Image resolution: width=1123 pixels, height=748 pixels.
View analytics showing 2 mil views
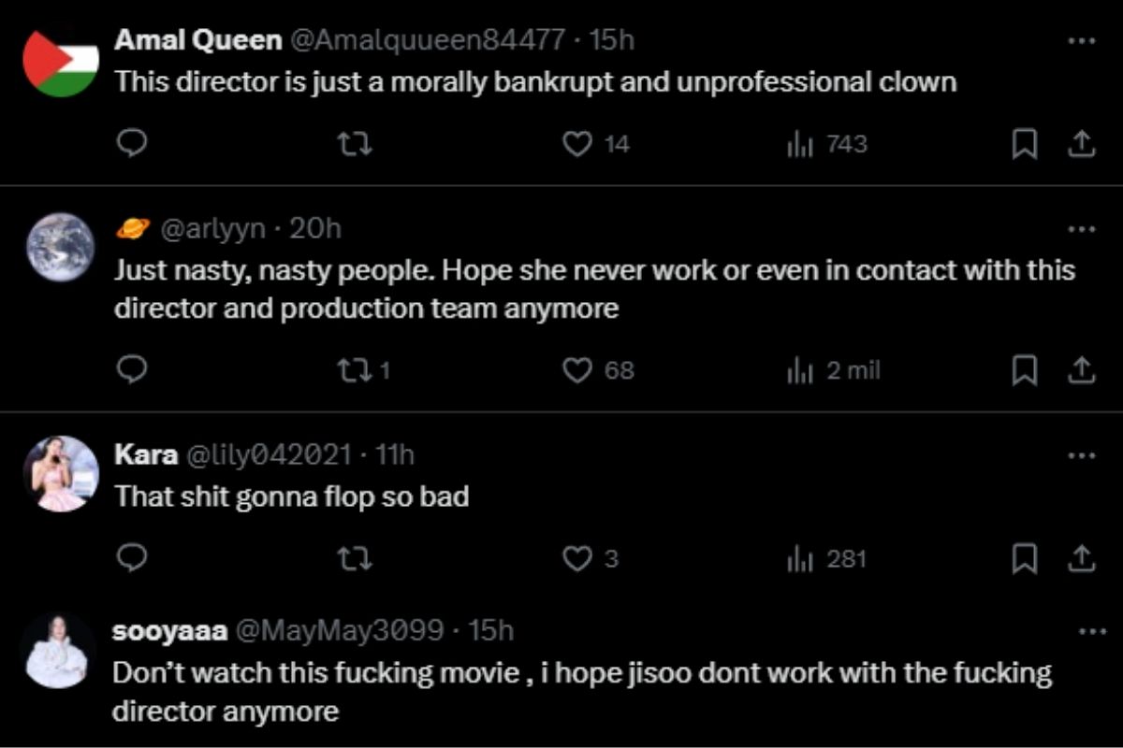[833, 371]
